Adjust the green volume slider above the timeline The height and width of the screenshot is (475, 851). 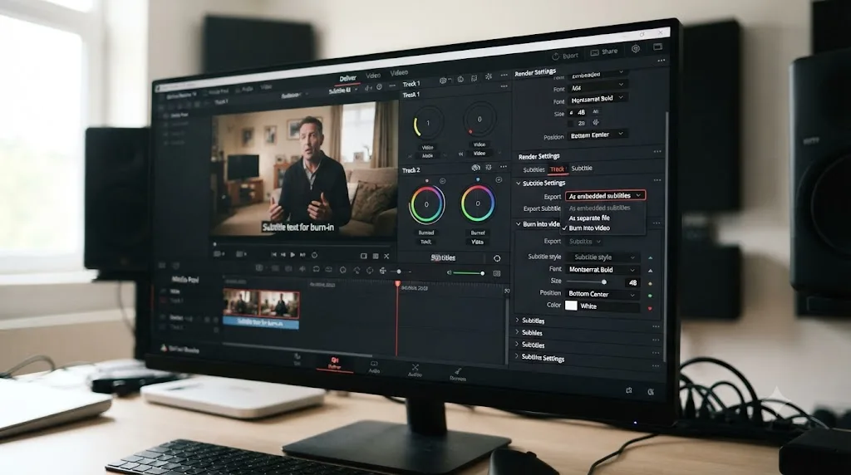pyautogui.click(x=468, y=272)
